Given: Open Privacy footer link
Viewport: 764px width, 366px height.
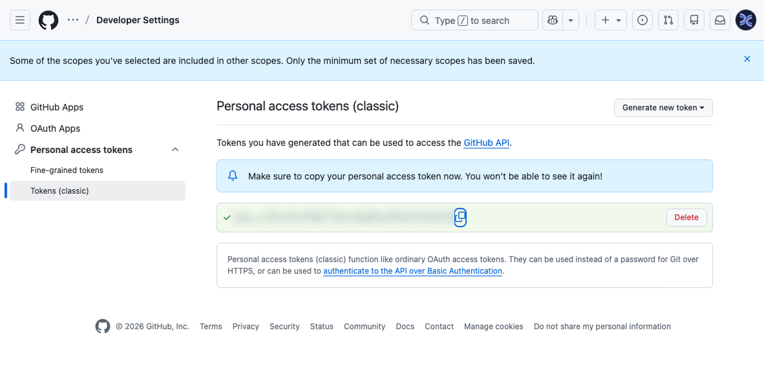Looking at the screenshot, I should click(246, 327).
